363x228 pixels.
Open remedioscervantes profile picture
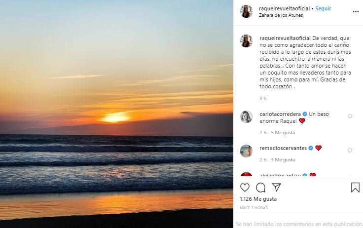246,151
